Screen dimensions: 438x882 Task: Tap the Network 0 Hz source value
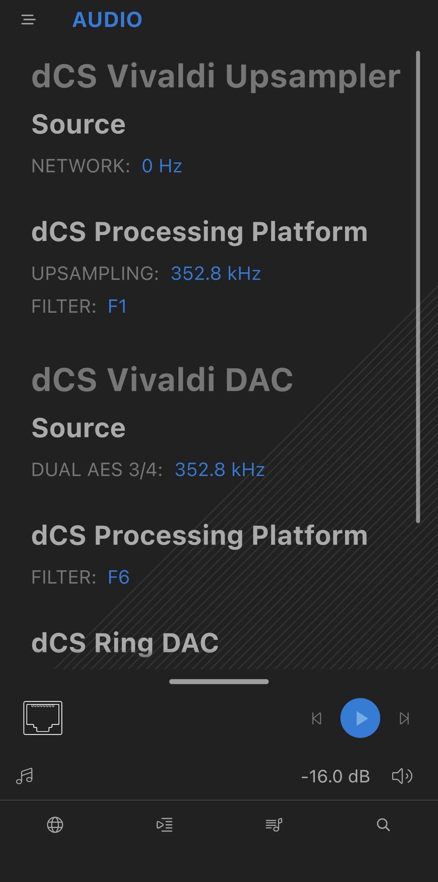pos(162,166)
